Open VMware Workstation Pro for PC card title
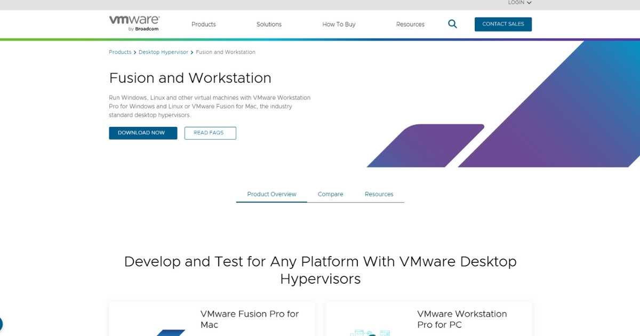The width and height of the screenshot is (640, 336). coord(462,319)
